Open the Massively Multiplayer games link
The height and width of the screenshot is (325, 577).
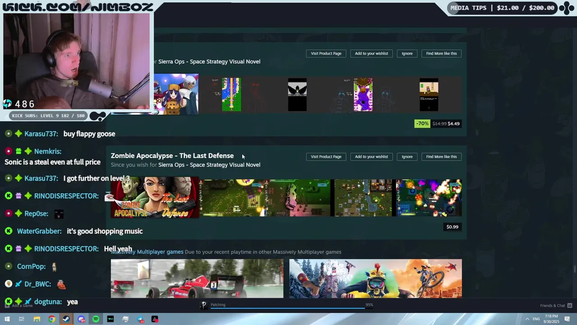coord(147,252)
